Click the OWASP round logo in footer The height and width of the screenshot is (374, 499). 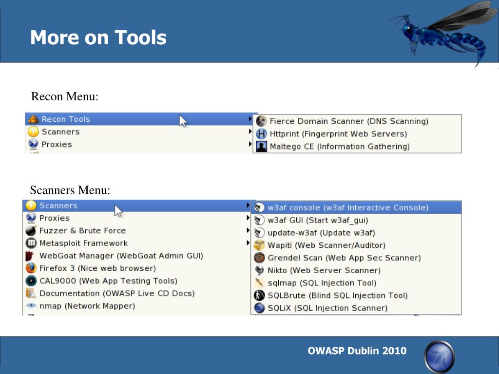pyautogui.click(x=440, y=356)
